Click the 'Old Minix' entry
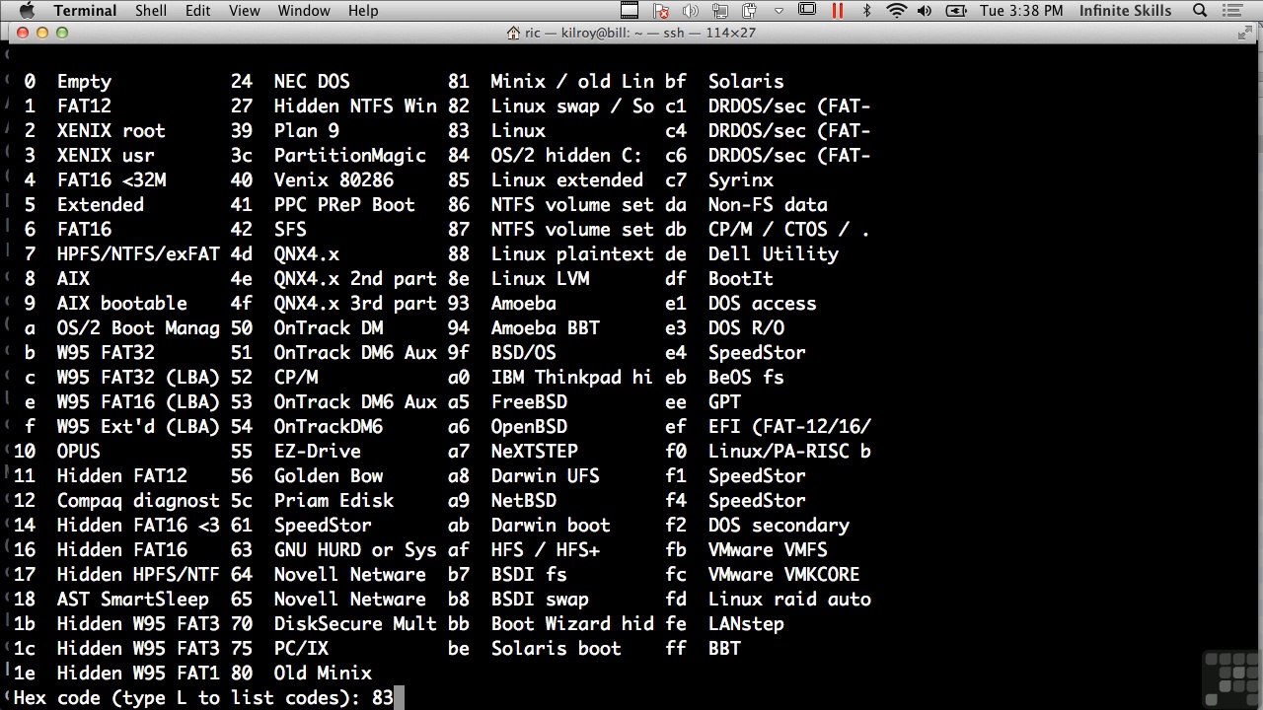 323,674
